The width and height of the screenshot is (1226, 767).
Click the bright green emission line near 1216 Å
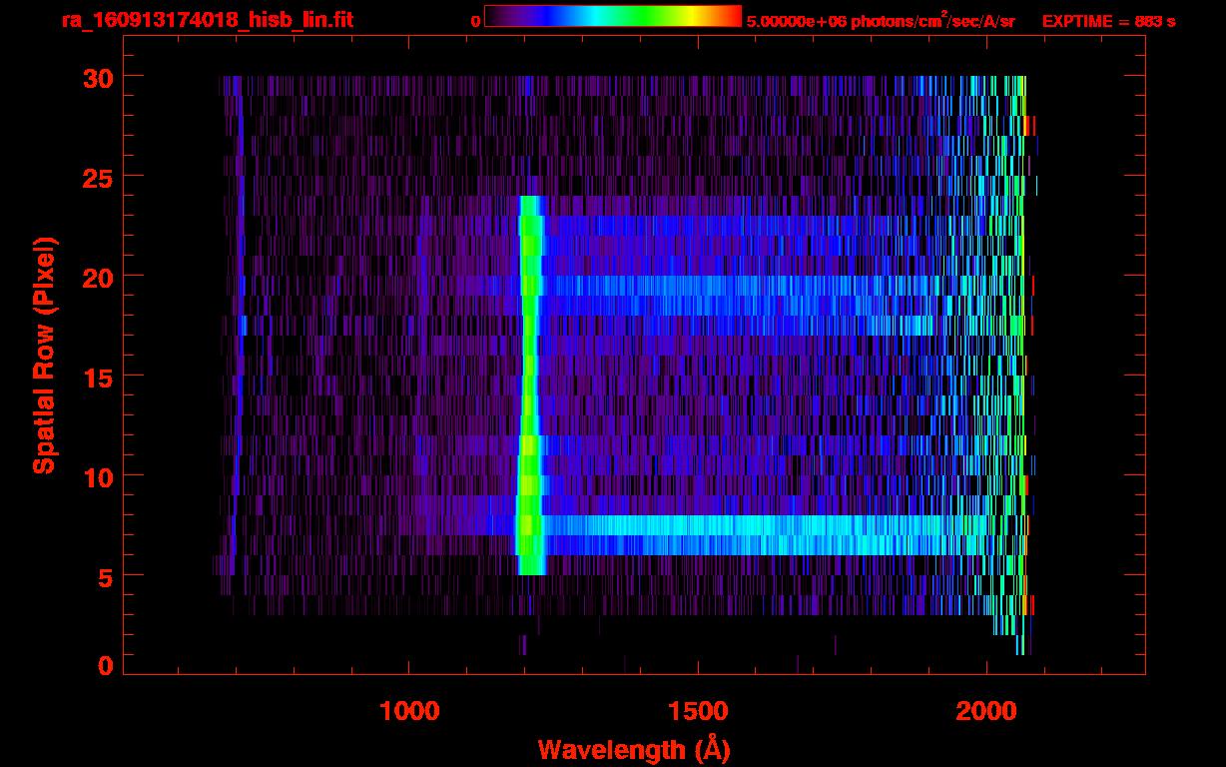click(530, 385)
